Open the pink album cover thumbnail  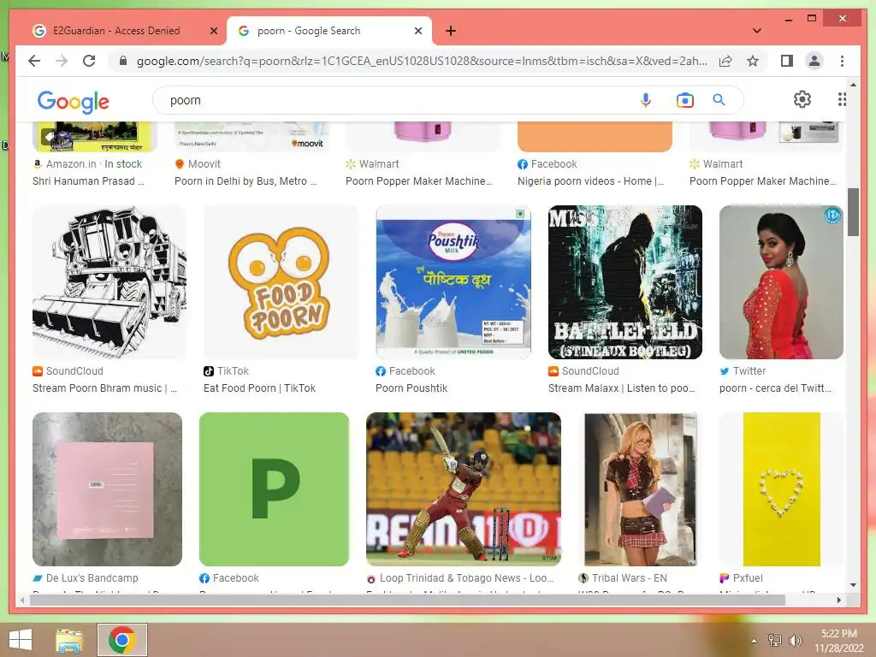click(x=107, y=489)
